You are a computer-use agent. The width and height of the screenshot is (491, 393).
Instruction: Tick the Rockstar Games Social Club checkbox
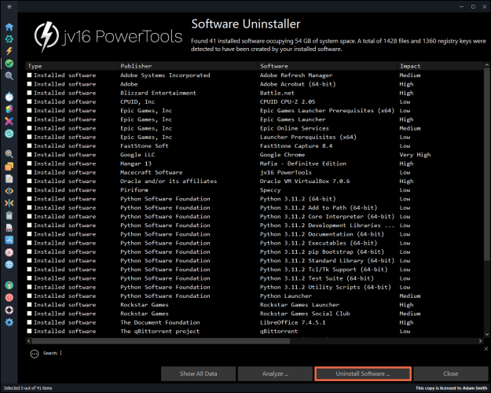(x=29, y=314)
